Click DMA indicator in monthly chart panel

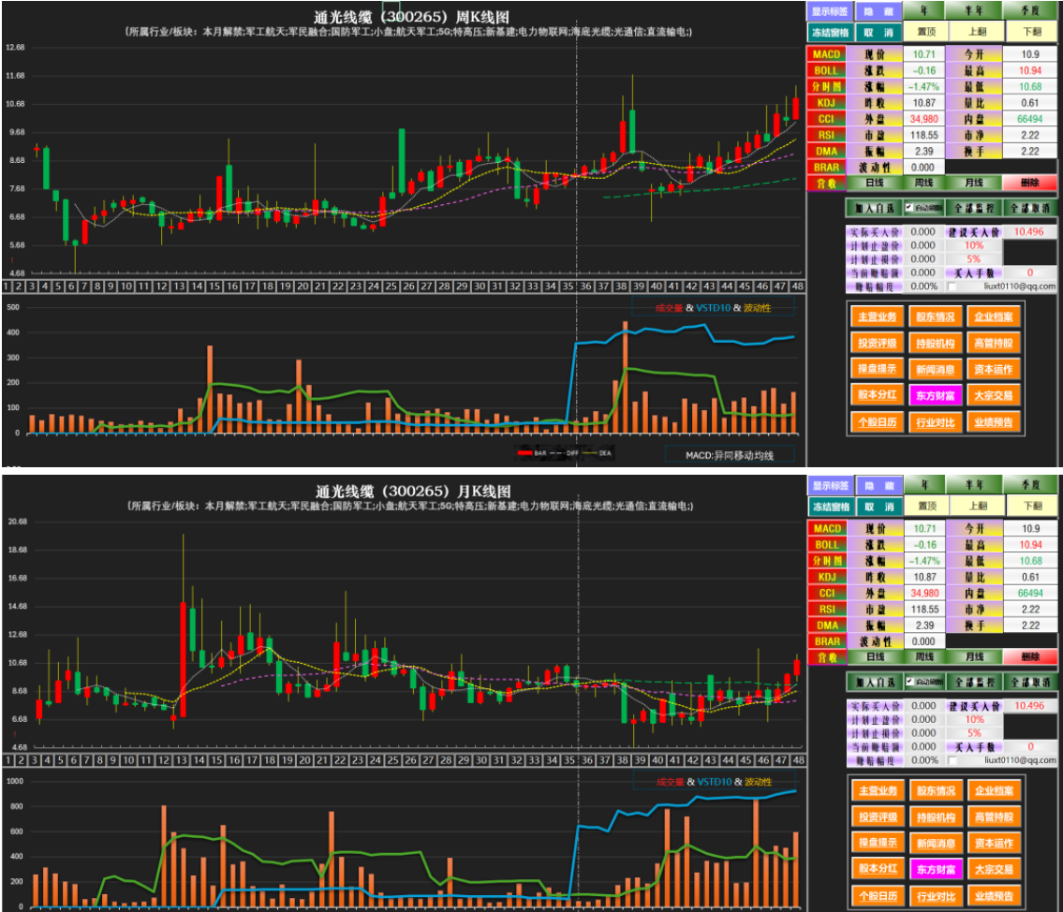[827, 625]
